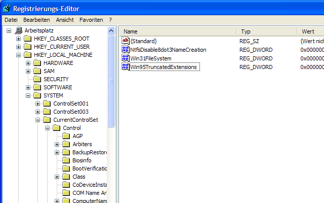Screen dimensions: 324x203
Task: Select the HARDWARE folder icon
Action: point(37,63)
